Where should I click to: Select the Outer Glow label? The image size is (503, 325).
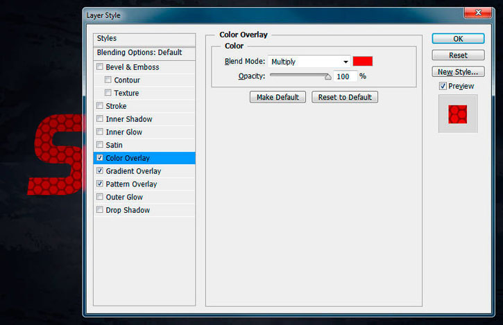(x=124, y=197)
